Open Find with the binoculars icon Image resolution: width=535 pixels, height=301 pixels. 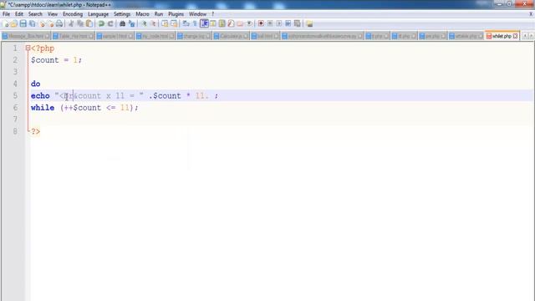122,23
